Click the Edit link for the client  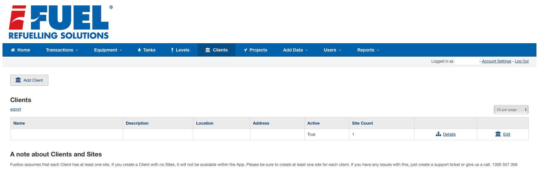click(506, 134)
